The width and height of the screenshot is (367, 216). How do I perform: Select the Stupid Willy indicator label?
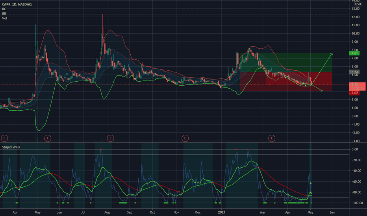[x=11, y=147]
